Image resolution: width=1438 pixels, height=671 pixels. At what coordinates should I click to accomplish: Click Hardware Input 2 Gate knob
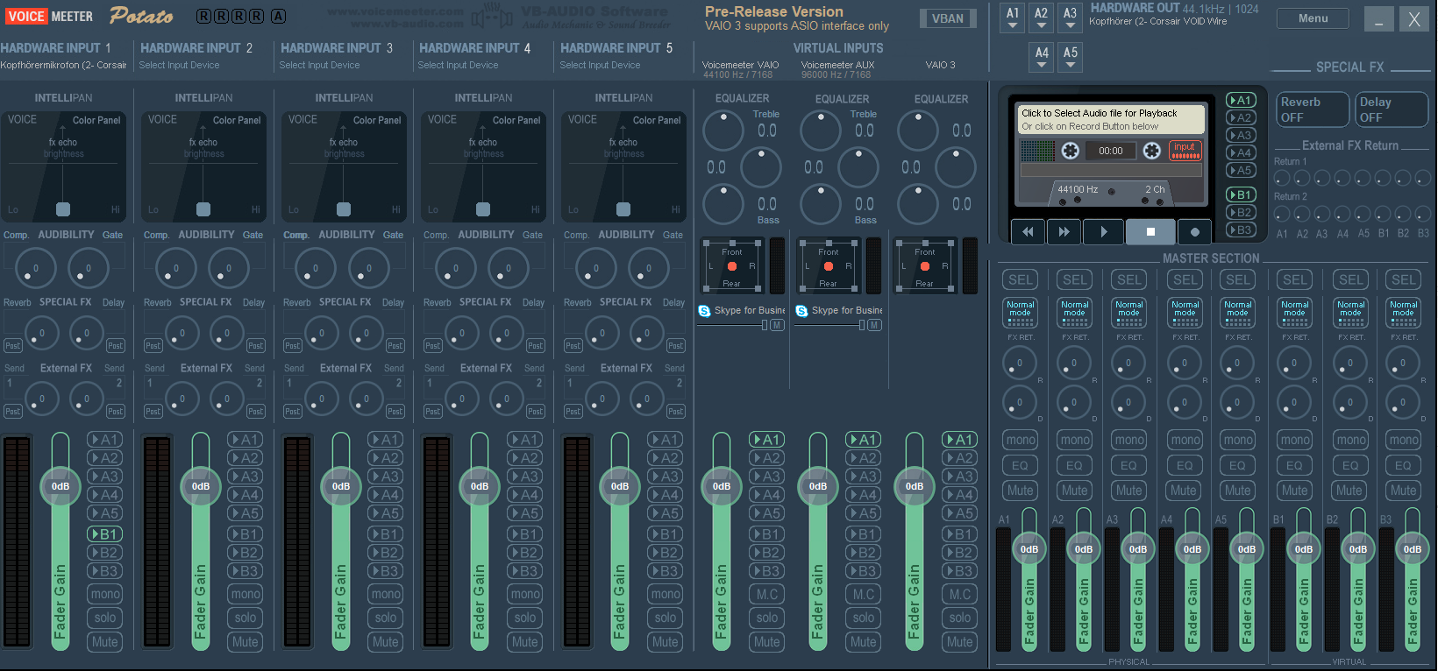[x=228, y=268]
